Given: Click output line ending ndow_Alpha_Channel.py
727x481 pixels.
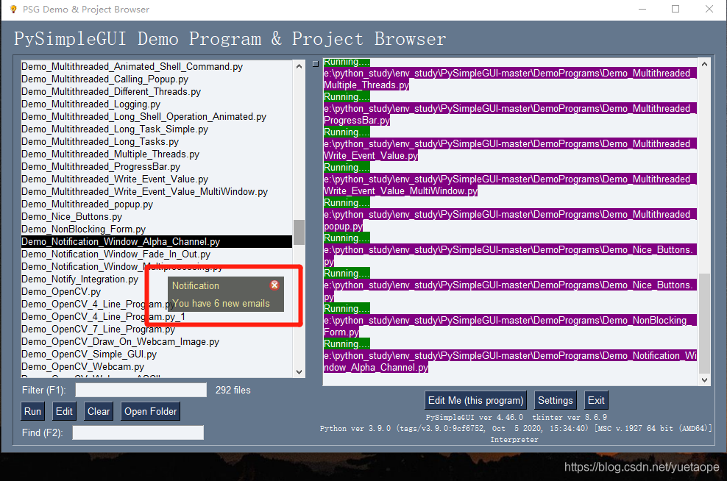Looking at the screenshot, I should pos(376,368).
